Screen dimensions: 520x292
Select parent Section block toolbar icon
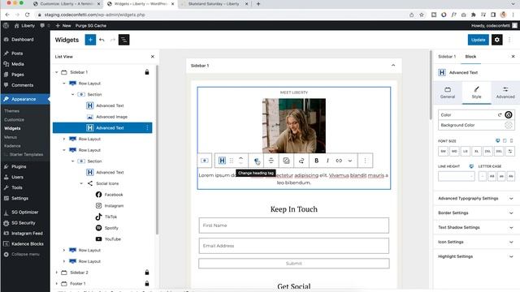click(x=205, y=161)
